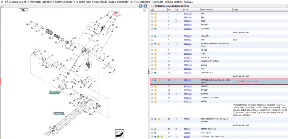The height and width of the screenshot is (139, 288).
Task: Click the box icon for ARM row 1
Action: [x=155, y=14]
